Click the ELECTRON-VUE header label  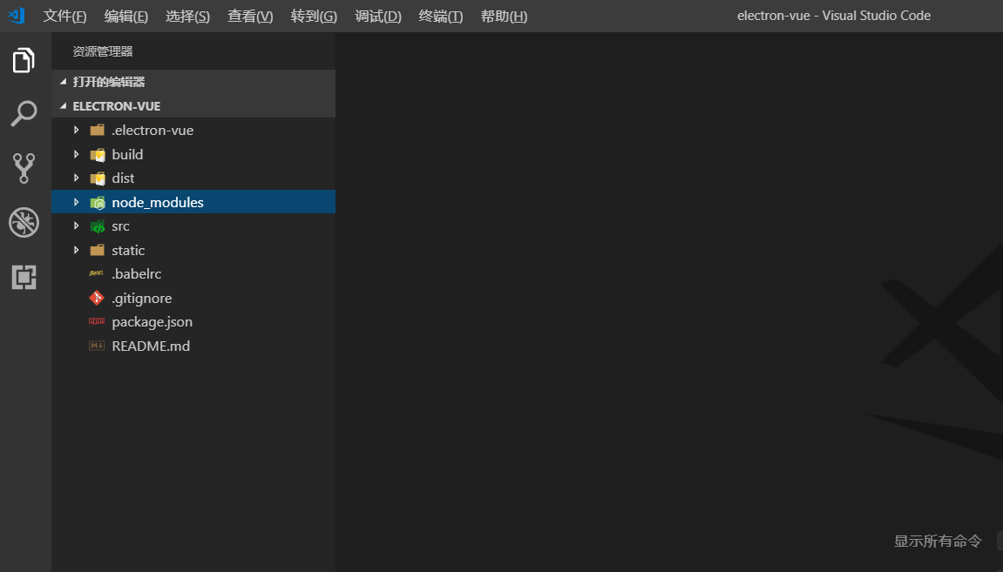(x=117, y=106)
